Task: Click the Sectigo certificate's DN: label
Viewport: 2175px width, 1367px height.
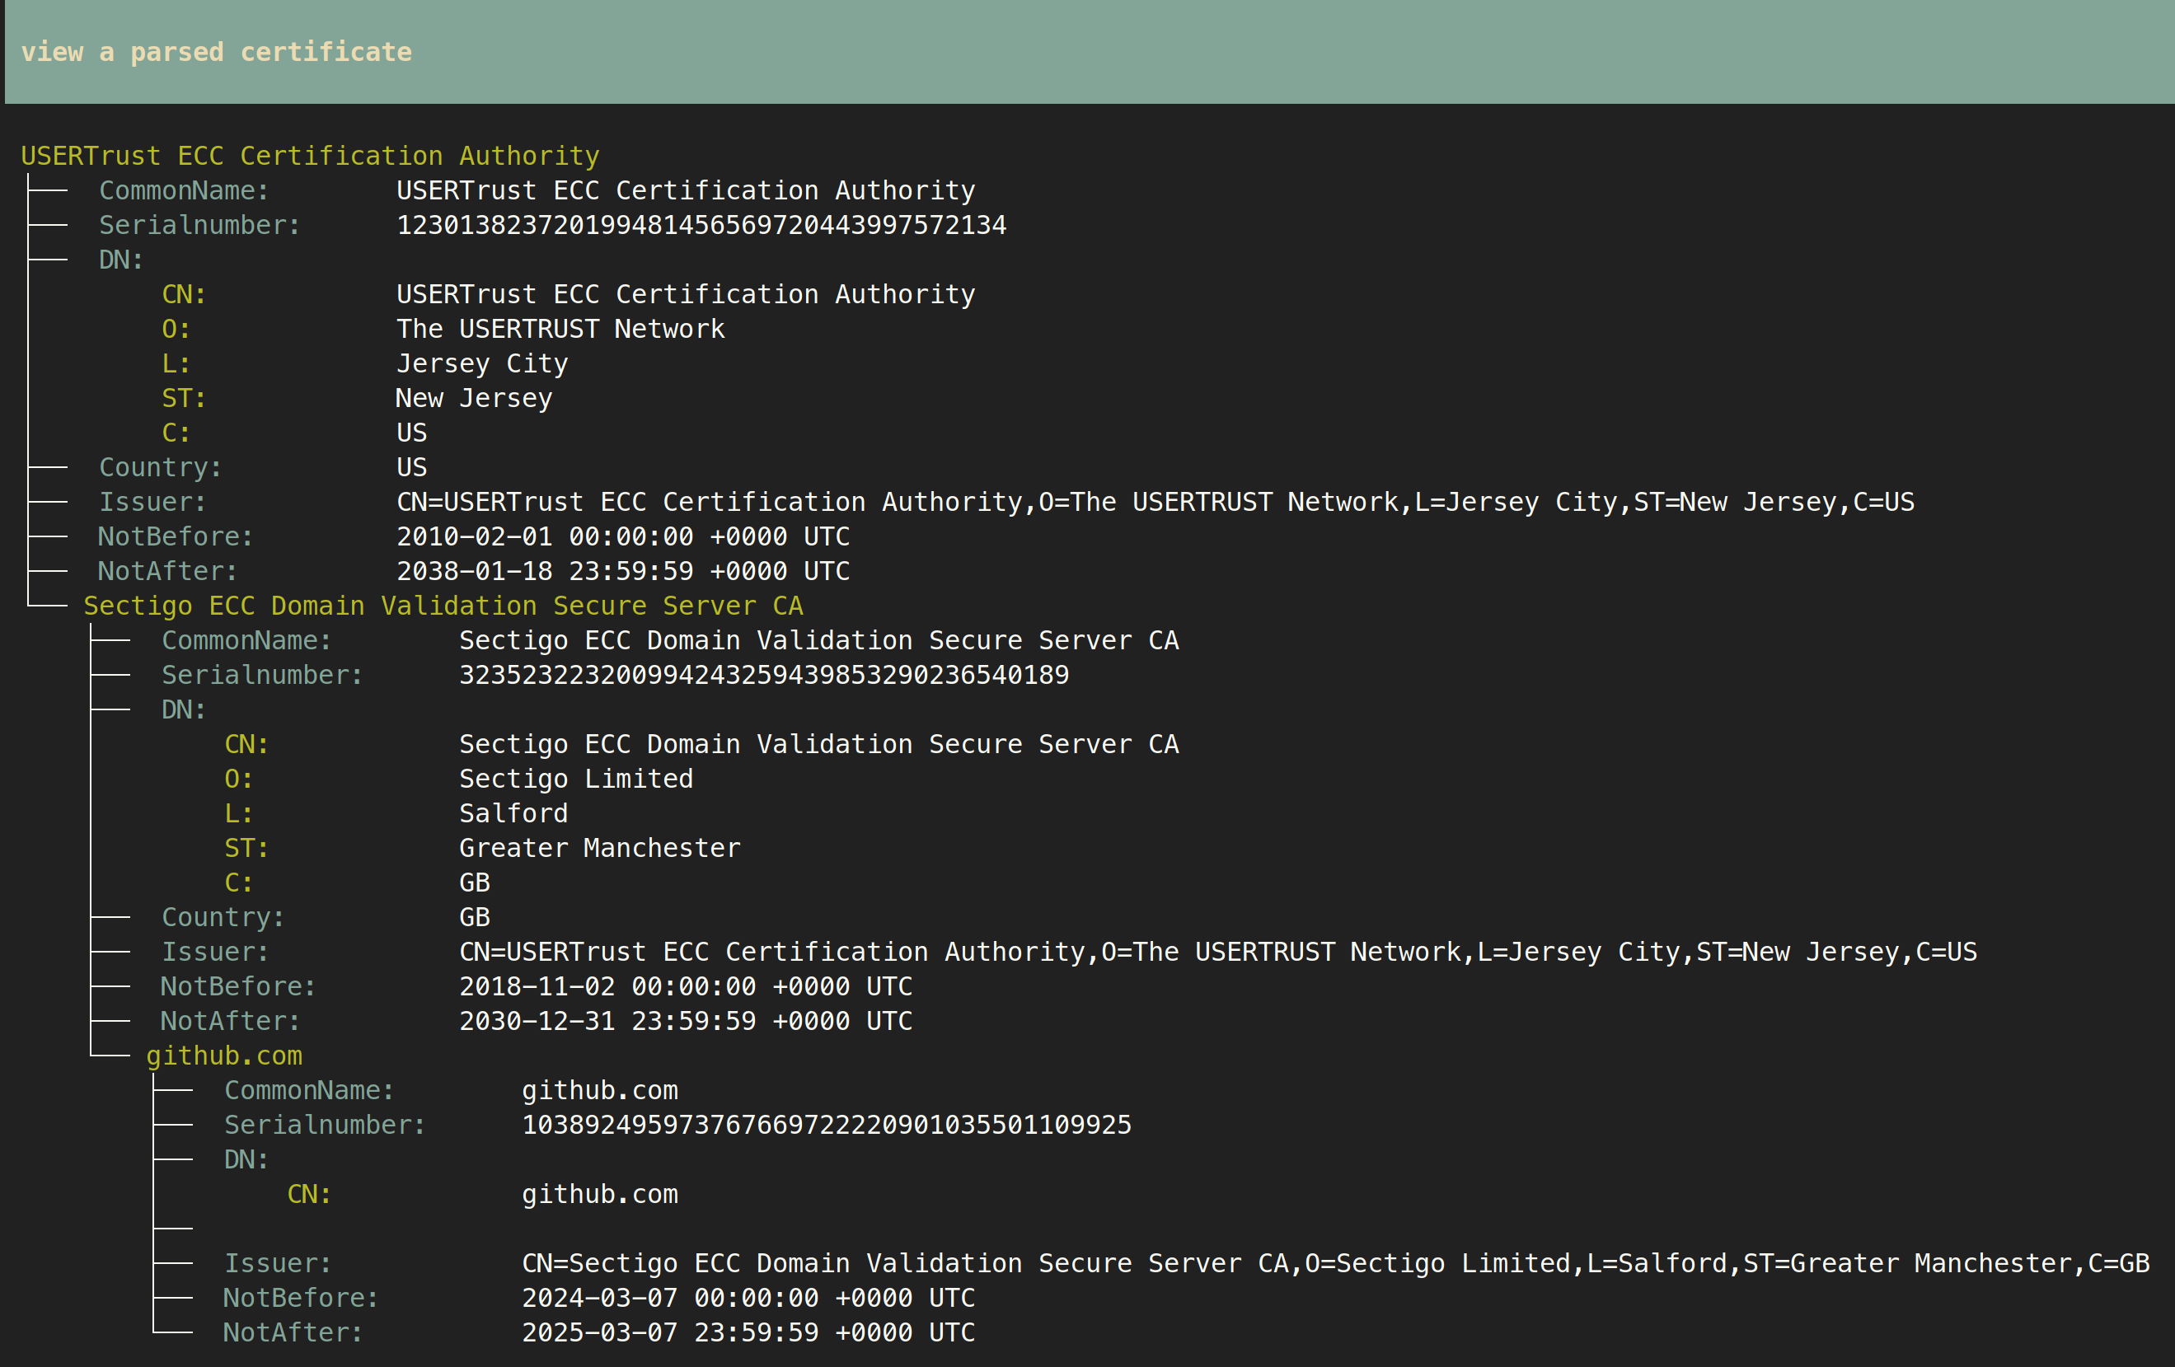Action: [183, 709]
